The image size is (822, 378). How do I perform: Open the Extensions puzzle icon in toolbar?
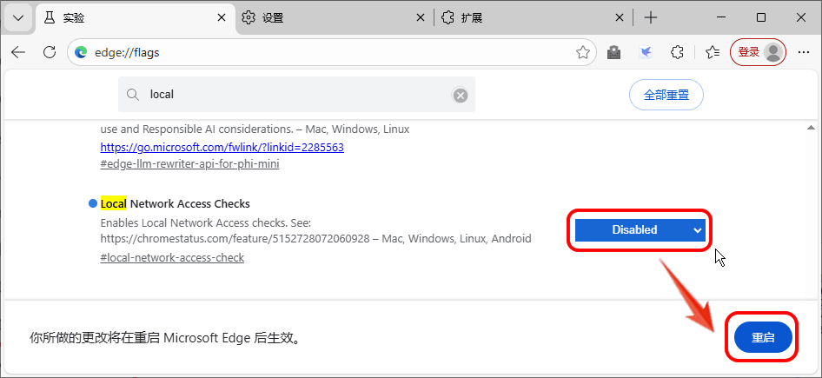(678, 52)
